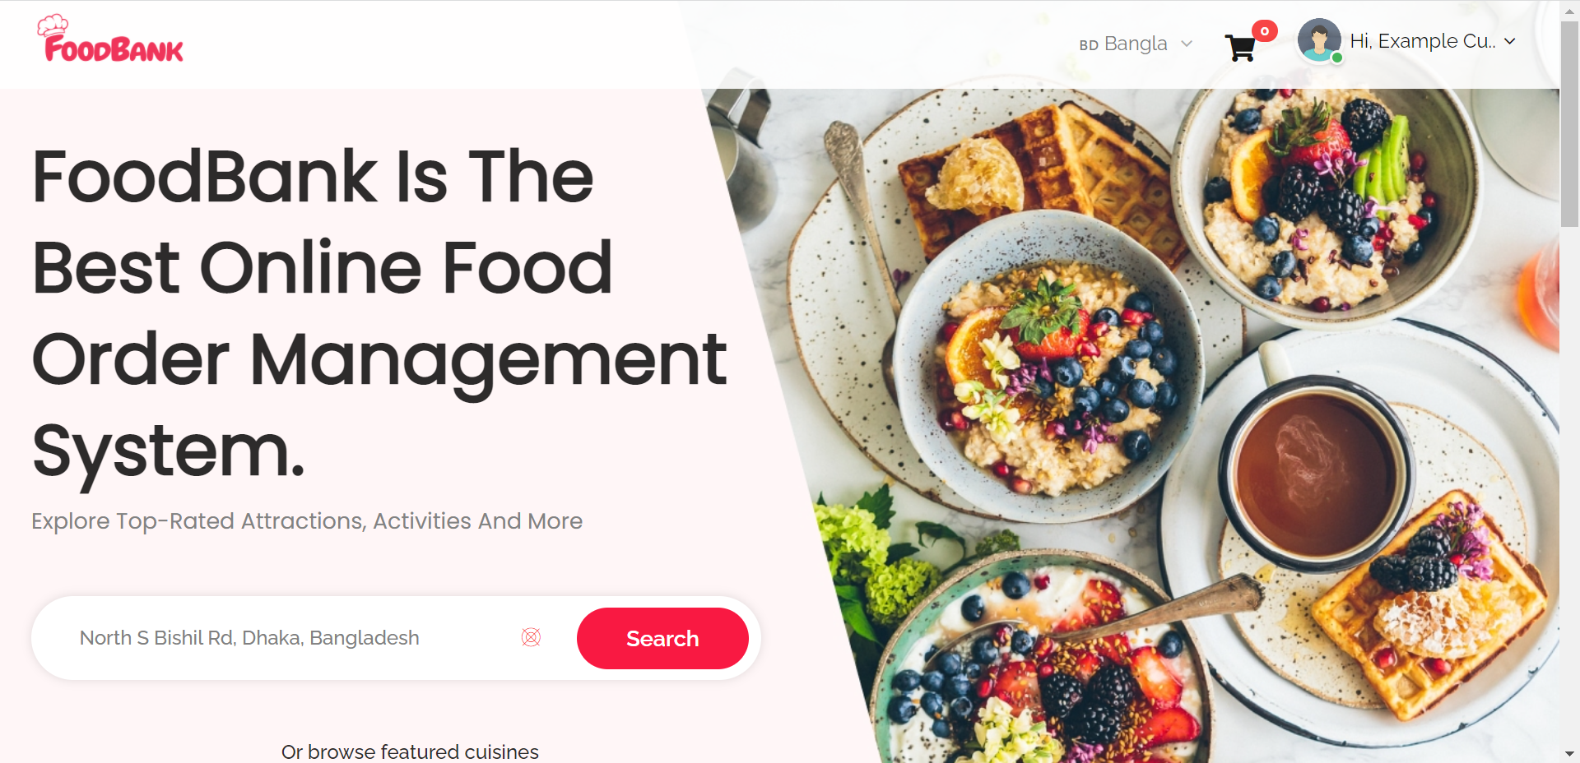
Task: Open the Hi, Example Cu.. account menu
Action: (x=1433, y=41)
